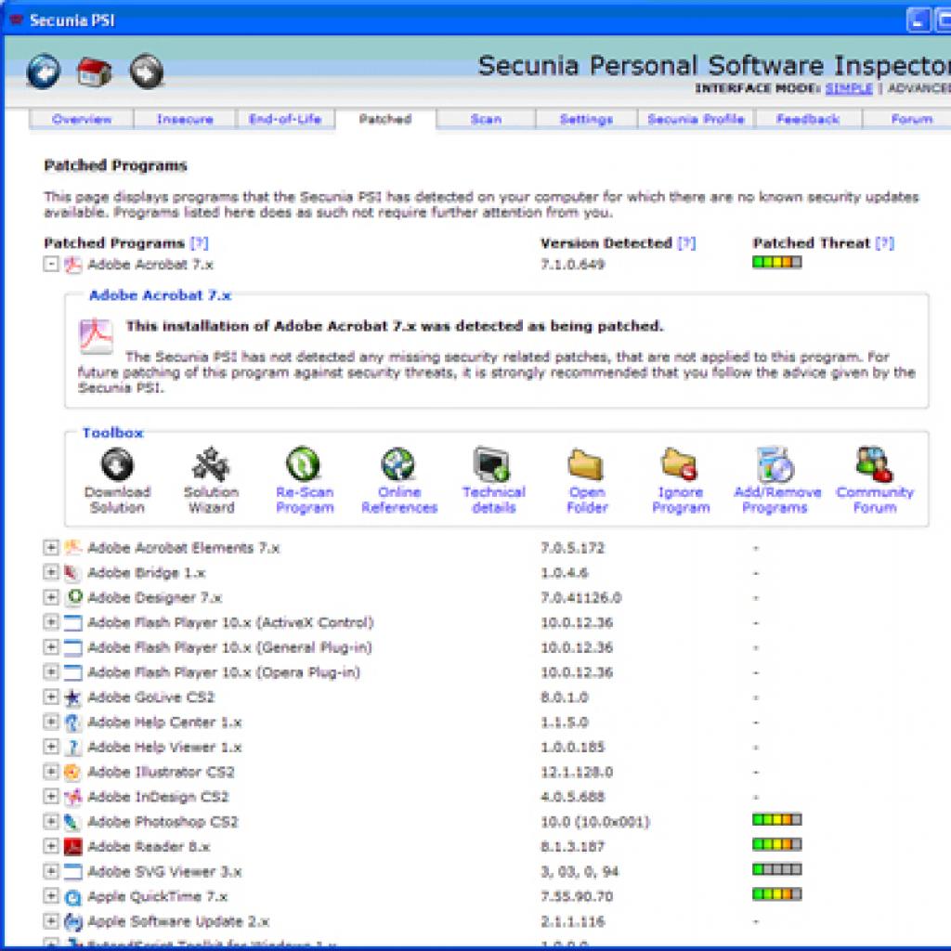The width and height of the screenshot is (951, 951).
Task: Click the Adobe SVG Viewer 3.x threat rating bar
Action: pos(777,869)
